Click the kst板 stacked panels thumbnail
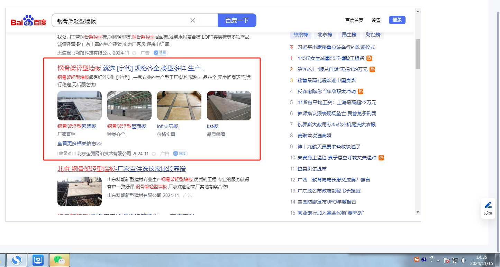 pos(229,106)
